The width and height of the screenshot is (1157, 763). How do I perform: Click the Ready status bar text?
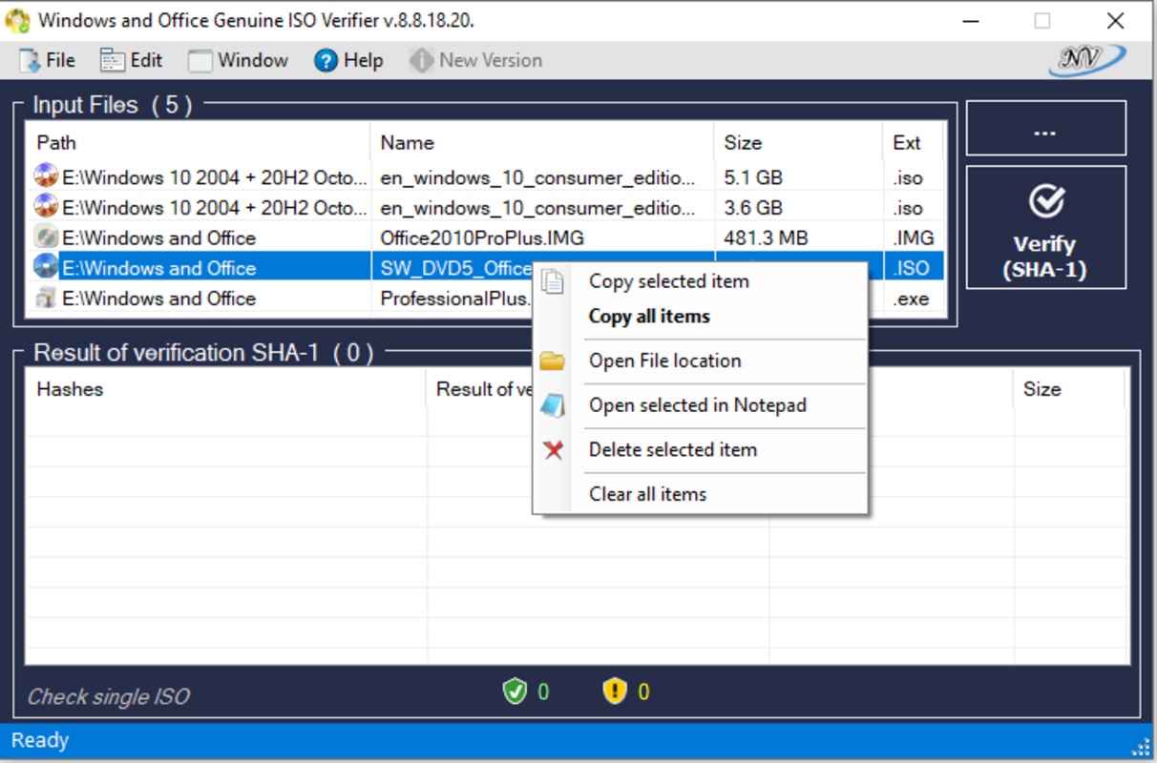tap(40, 740)
